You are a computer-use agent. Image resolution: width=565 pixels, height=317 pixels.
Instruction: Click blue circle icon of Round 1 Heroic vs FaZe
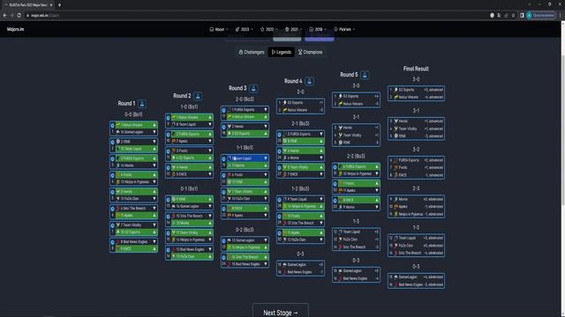tap(112, 192)
